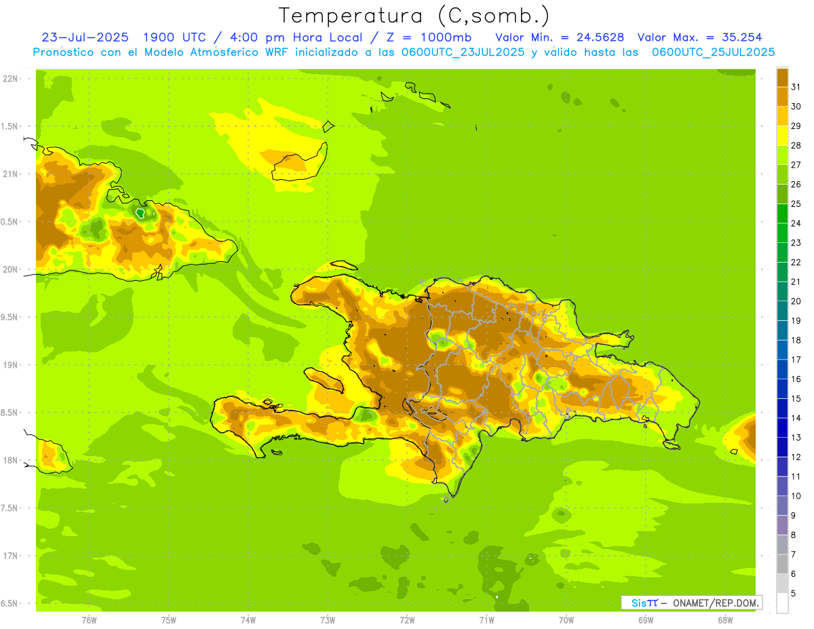Click legend color band between 27 and 28
The width and height of the screenshot is (814, 629).
click(x=782, y=155)
